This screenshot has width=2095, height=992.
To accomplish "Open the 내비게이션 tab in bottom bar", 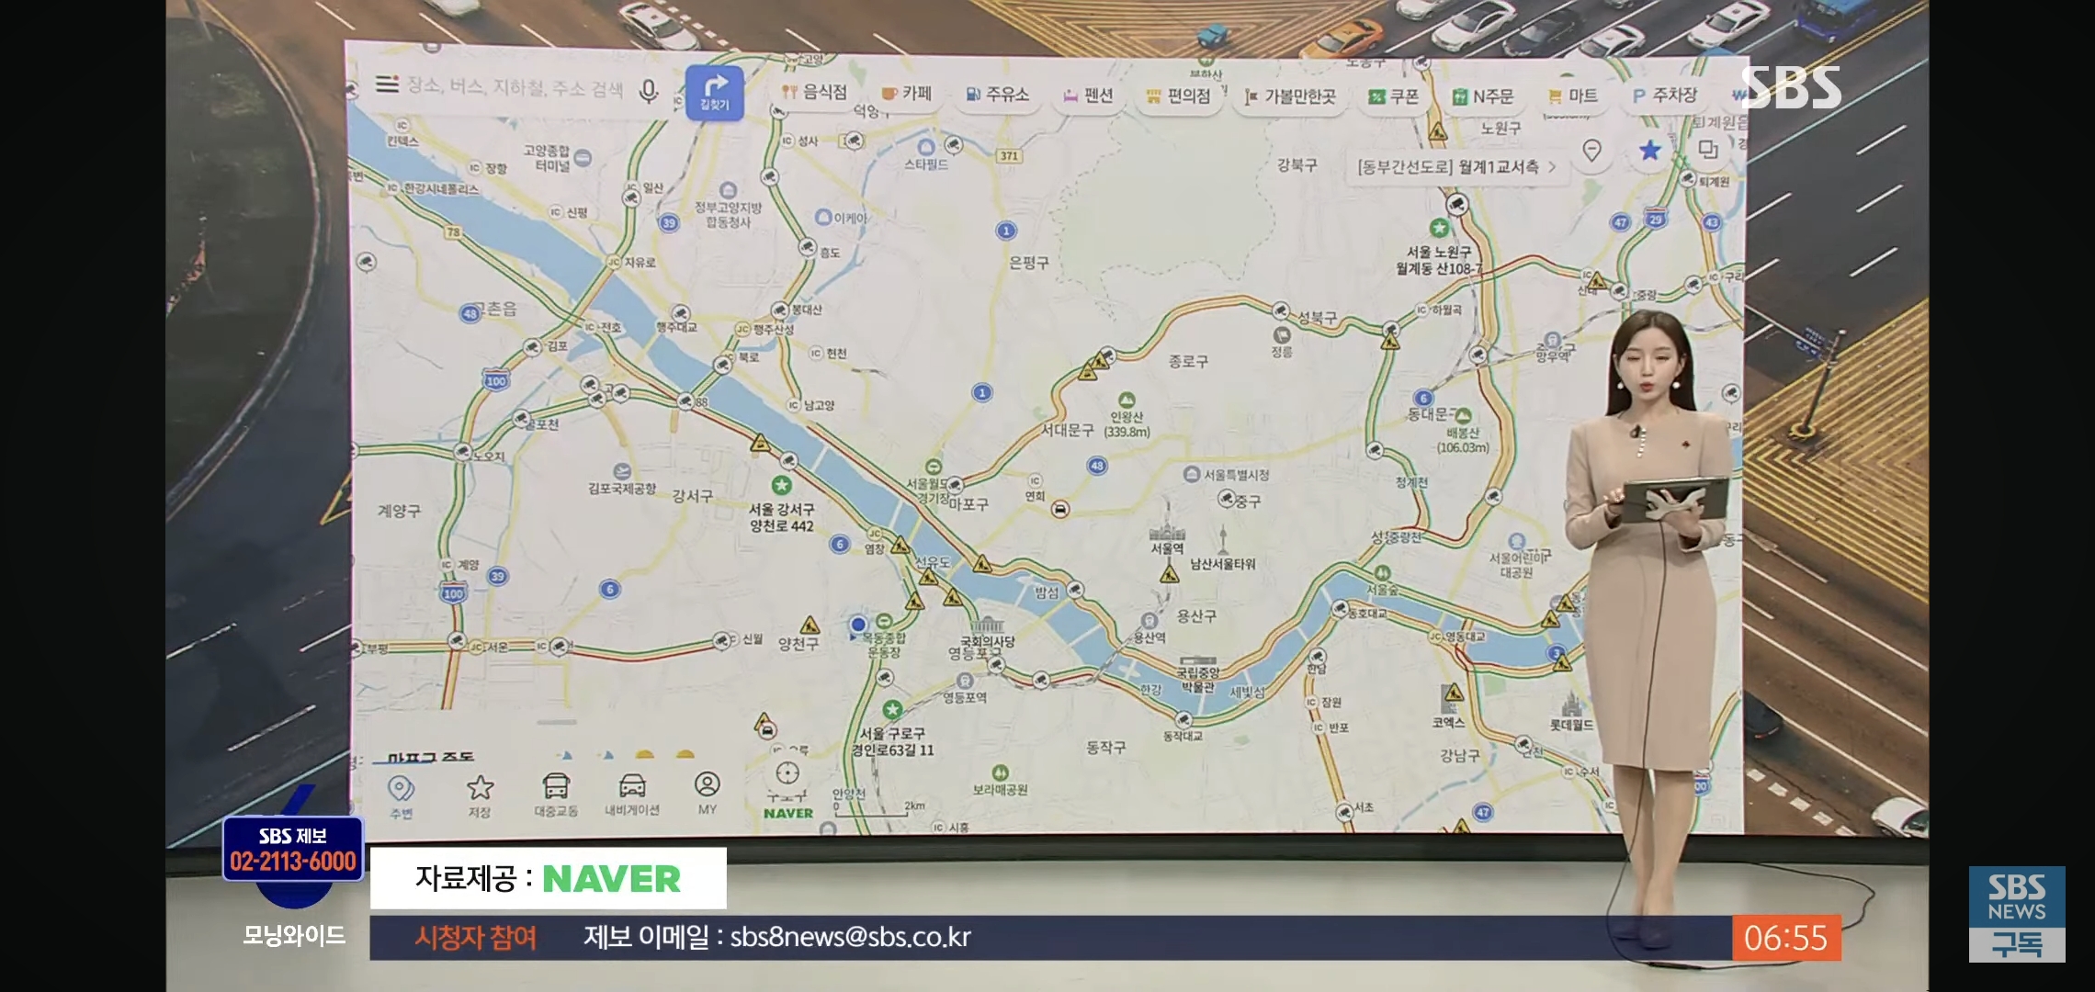I will [632, 795].
